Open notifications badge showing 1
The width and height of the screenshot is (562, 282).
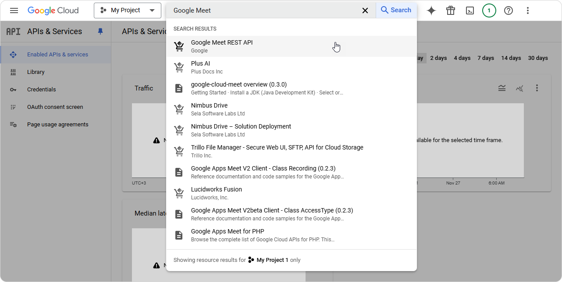point(489,10)
